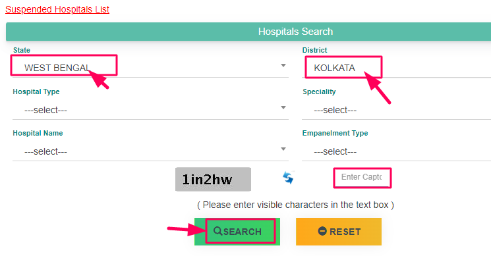Click the Hospital Type dropdown arrow

[x=283, y=107]
